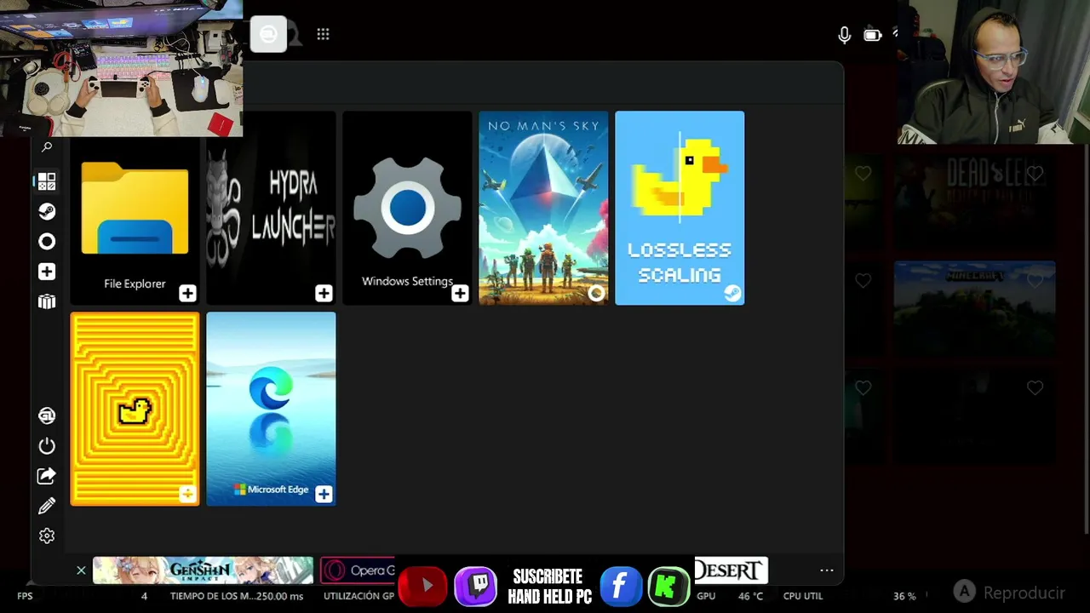
Task: Open the Steam section in the sidebar
Action: [47, 211]
